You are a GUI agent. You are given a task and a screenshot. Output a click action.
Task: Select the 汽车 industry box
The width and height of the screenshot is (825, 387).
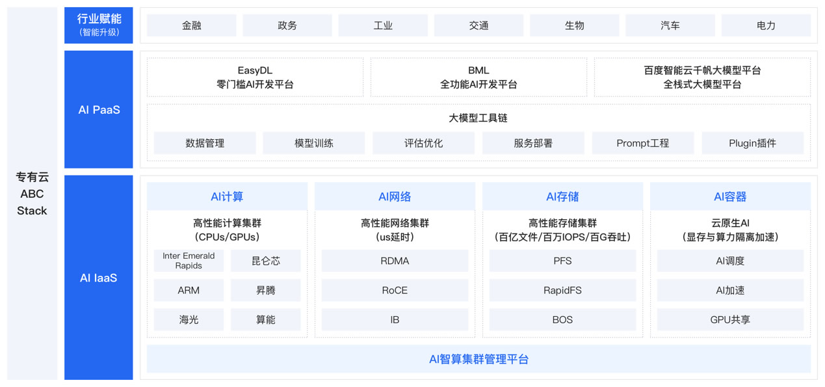click(670, 25)
